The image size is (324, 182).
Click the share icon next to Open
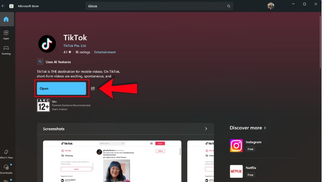coord(93,88)
